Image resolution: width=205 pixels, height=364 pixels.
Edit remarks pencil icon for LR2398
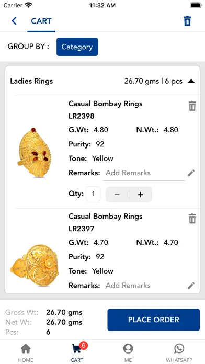[x=191, y=173]
